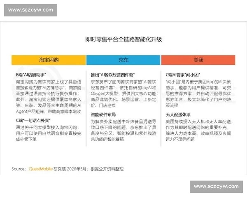Screen dimensions: 247x197
Task: Click heading 无人配送体系
Action: (178, 115)
